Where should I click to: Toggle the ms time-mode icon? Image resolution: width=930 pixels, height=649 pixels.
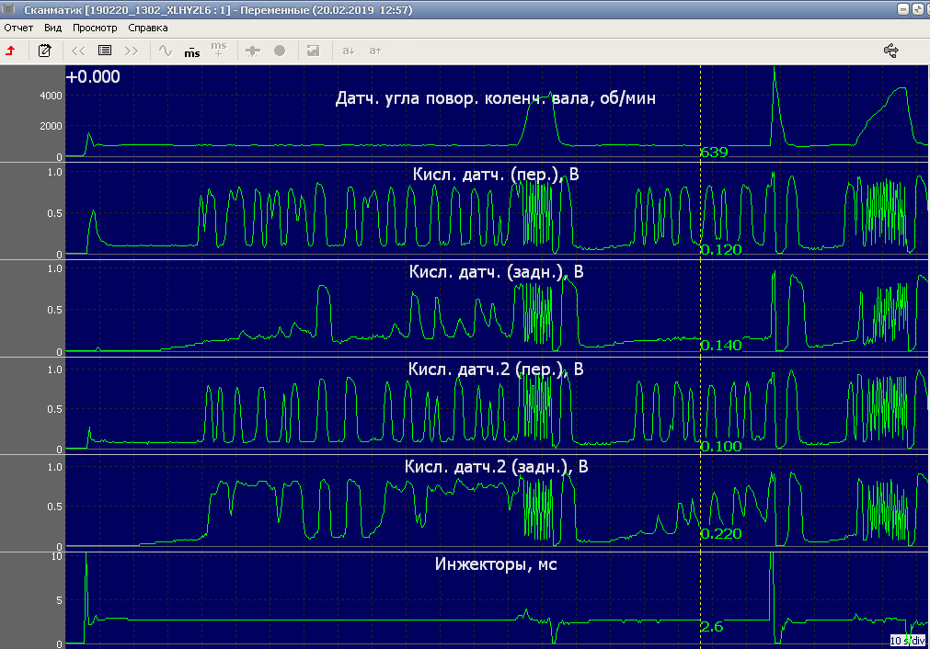(x=191, y=51)
